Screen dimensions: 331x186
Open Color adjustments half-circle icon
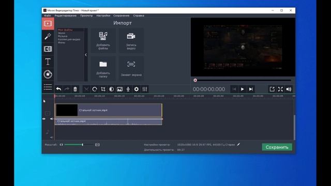pos(112,89)
